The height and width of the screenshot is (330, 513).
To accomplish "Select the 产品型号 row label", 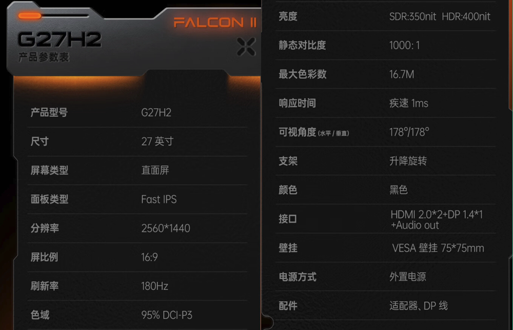I will (49, 113).
